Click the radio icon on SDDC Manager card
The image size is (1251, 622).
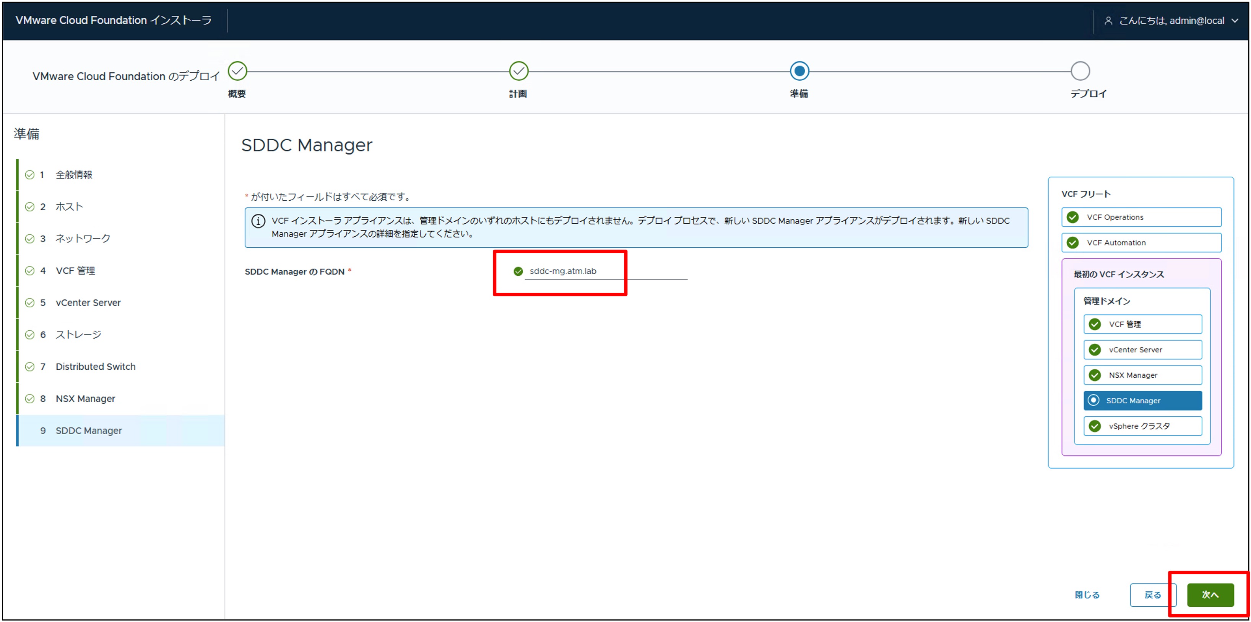[1093, 401]
